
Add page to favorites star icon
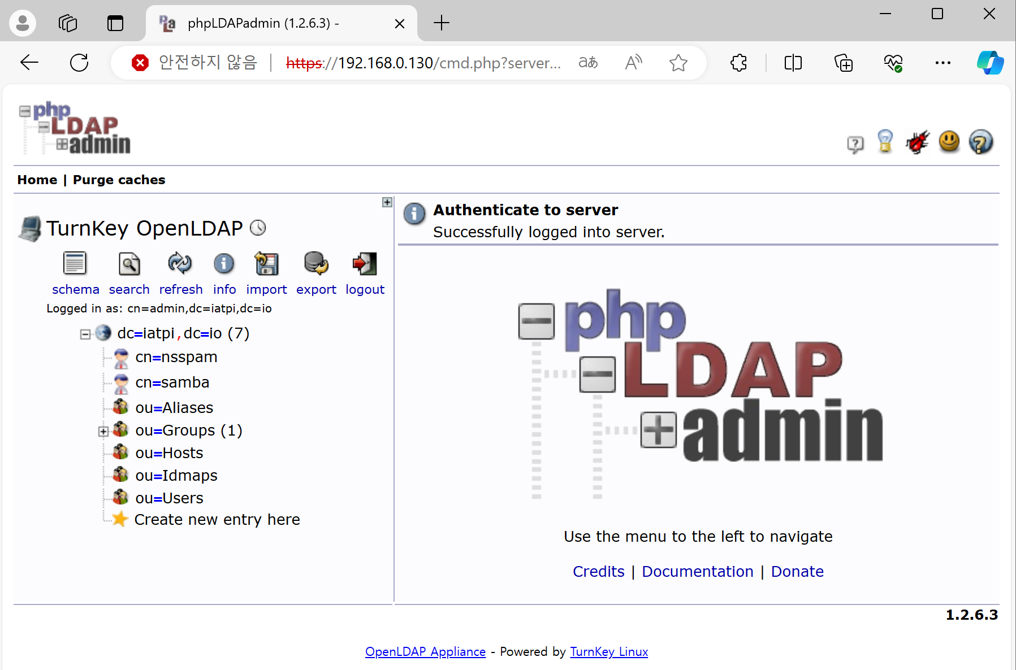[678, 63]
